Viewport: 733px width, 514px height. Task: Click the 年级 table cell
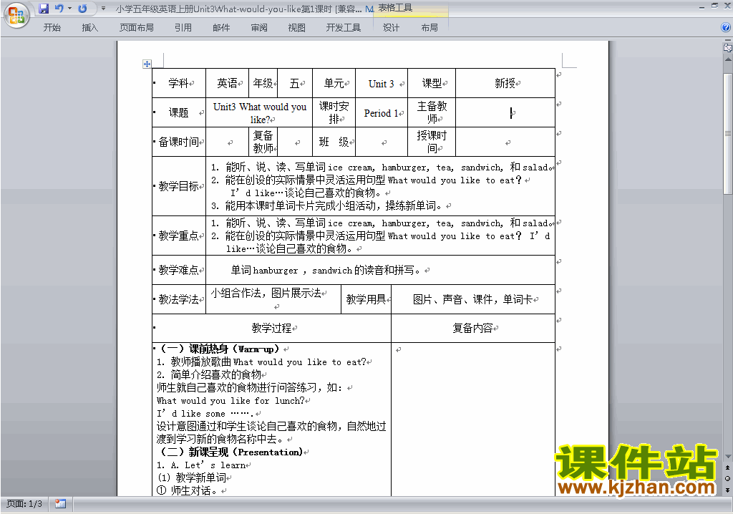coord(263,83)
